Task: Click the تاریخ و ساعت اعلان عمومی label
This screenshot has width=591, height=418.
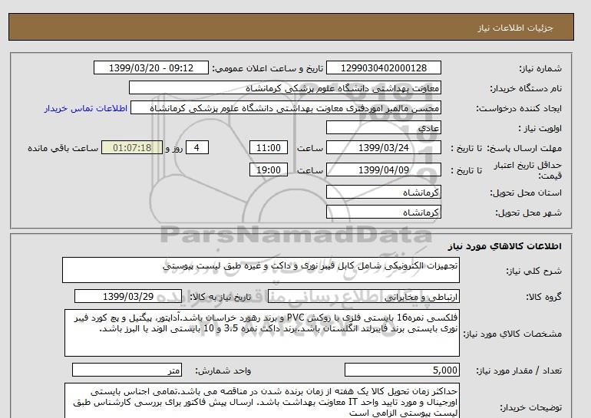Action: pyautogui.click(x=268, y=68)
